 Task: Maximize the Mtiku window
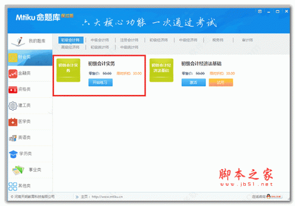pos(277,11)
